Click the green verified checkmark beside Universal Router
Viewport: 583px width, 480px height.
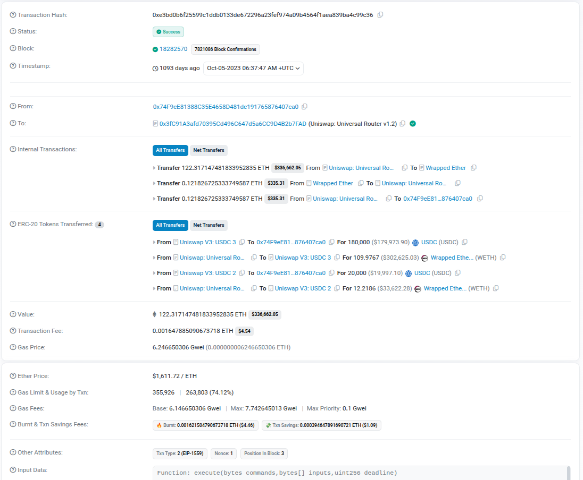tap(413, 124)
